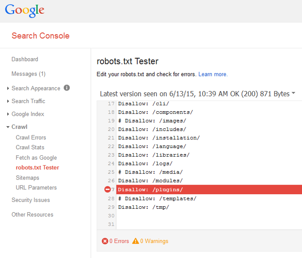Go to Crawl Errors

(x=31, y=138)
